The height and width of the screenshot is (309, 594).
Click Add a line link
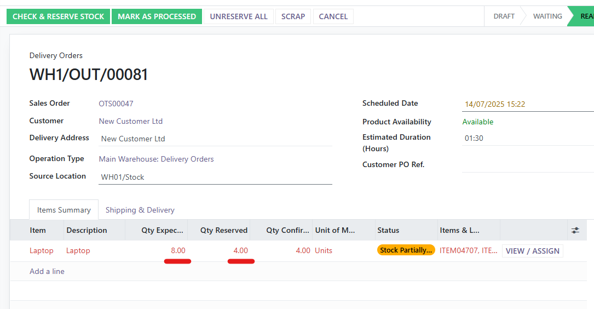click(47, 271)
